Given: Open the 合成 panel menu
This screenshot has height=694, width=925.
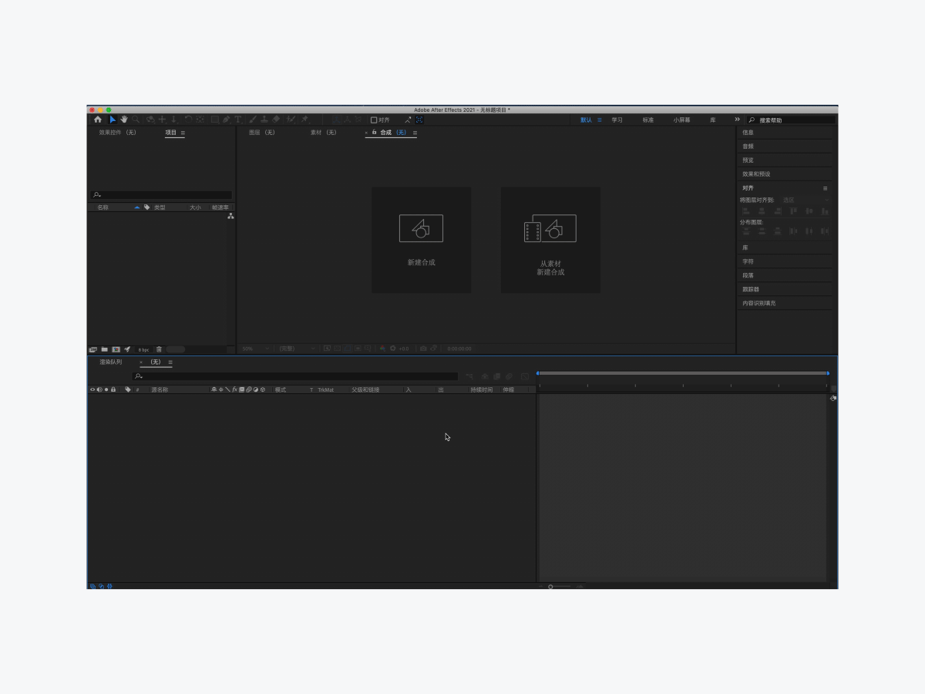Looking at the screenshot, I should pos(415,133).
